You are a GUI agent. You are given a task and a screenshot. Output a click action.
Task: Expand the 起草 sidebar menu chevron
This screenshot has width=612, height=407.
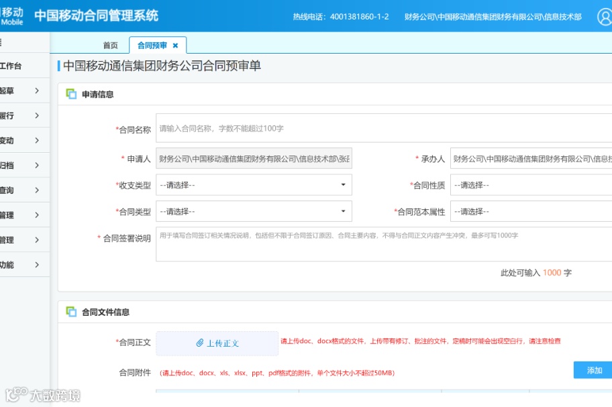[x=37, y=91]
